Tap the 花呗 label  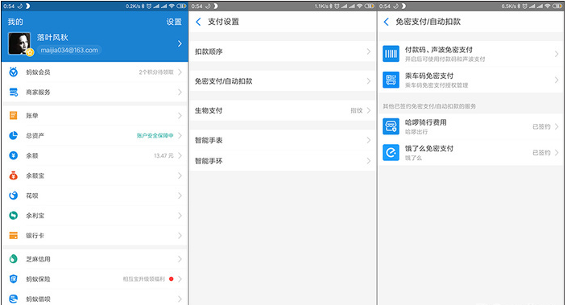[32, 196]
